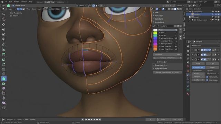Select the Edge Slide tool
This screenshot has height=124, width=221.
[4, 93]
